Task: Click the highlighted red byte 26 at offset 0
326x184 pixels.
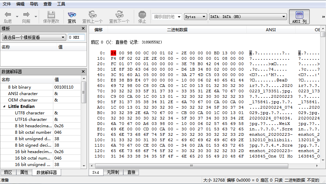Action: [113, 53]
